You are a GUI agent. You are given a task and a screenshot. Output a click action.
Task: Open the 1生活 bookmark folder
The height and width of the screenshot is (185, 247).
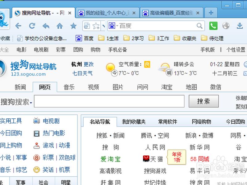[108, 38]
